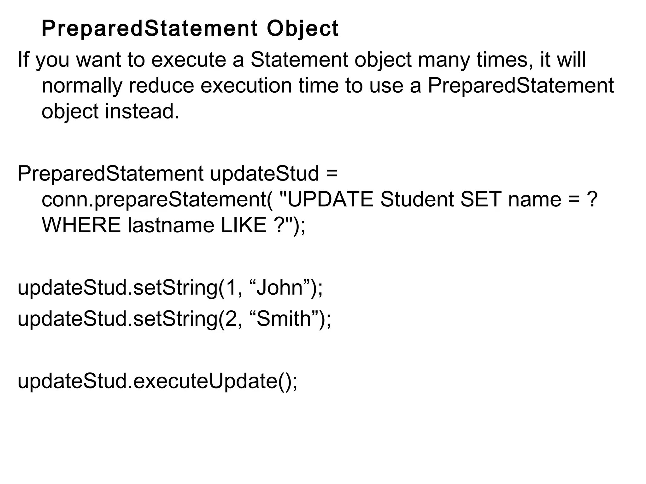Click 'PreparedStatement updateStud =' code line
This screenshot has width=646, height=484.
click(177, 174)
